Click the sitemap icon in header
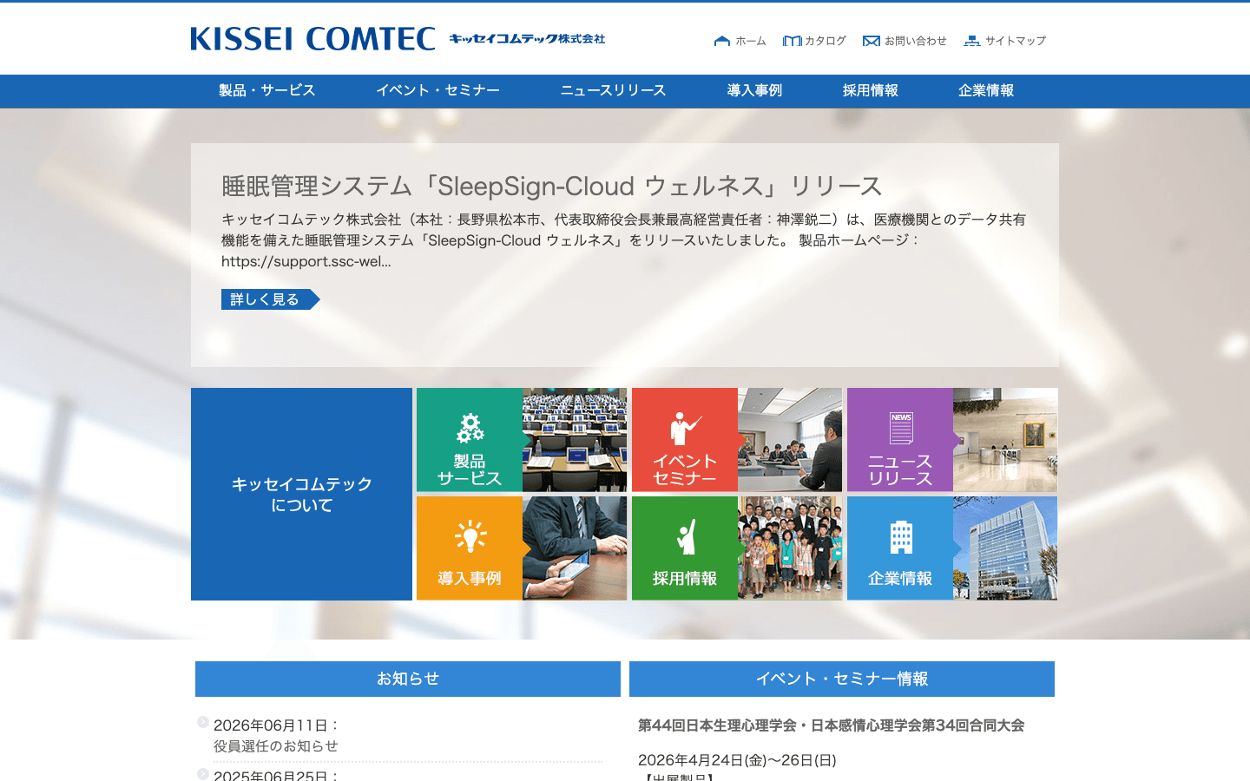Screen dimensions: 1250x781 972,41
